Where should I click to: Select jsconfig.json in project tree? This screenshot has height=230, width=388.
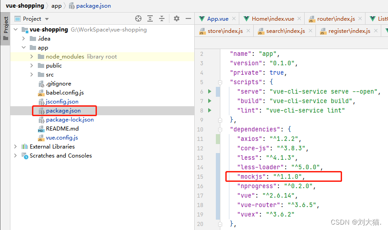tap(59, 102)
